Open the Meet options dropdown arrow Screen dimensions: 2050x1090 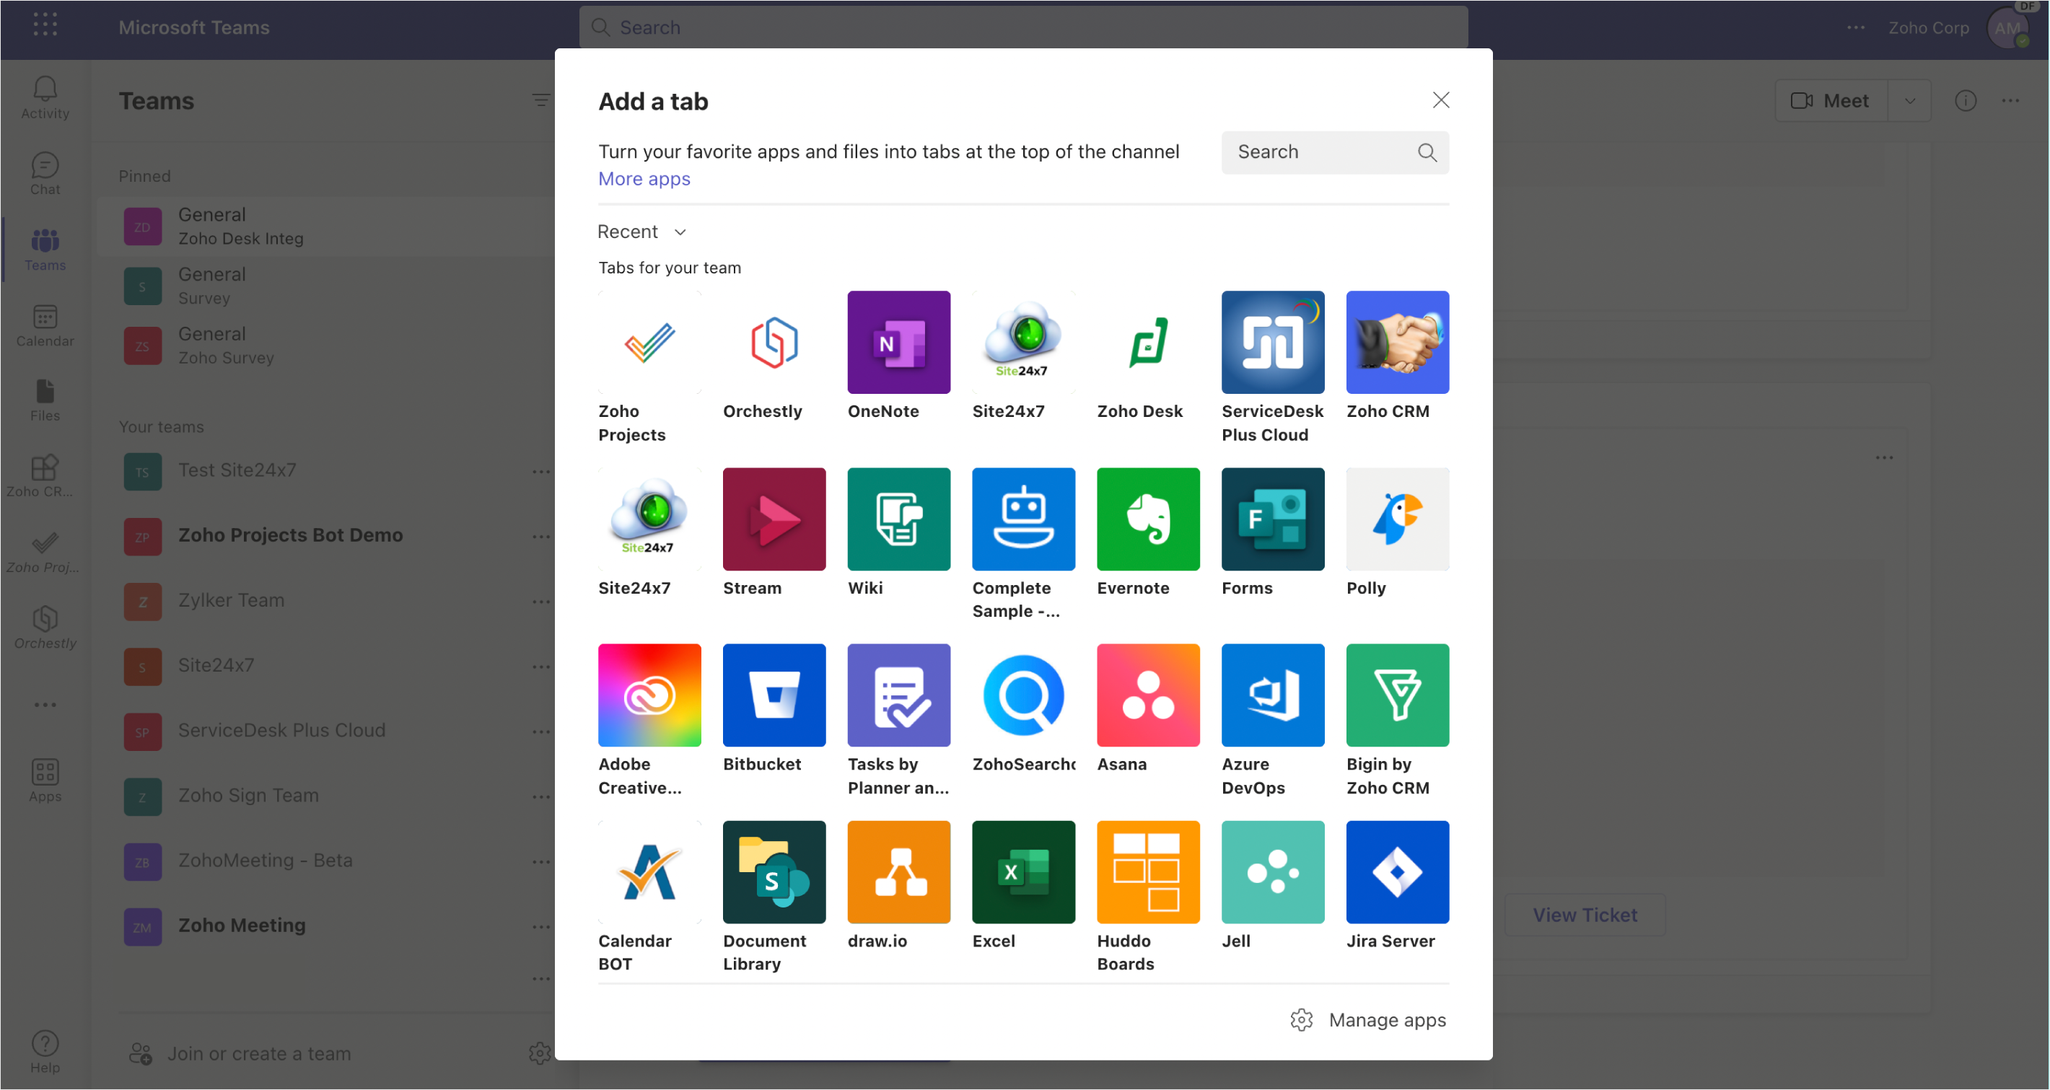coord(1909,101)
